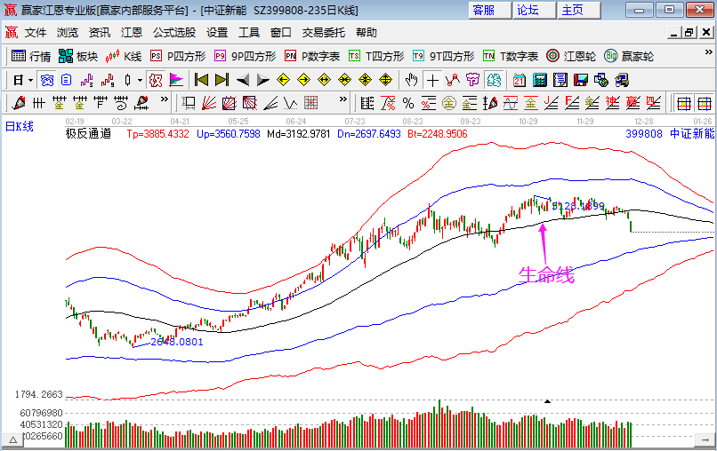Viewport: 717px width, 451px height.
Task: Open the calendar icon showing 21
Action: [519, 80]
